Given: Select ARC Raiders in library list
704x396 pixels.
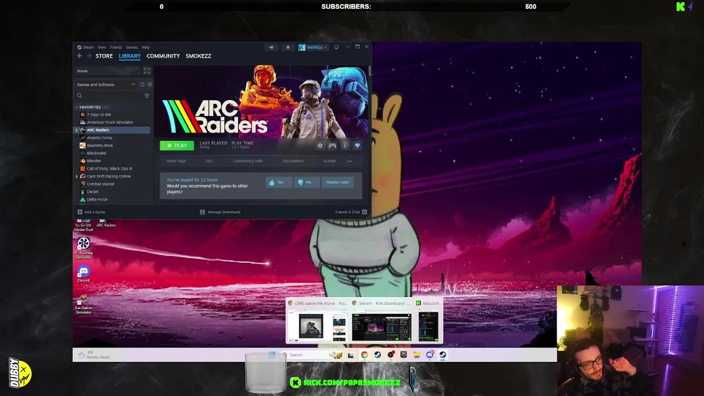Looking at the screenshot, I should (x=112, y=130).
